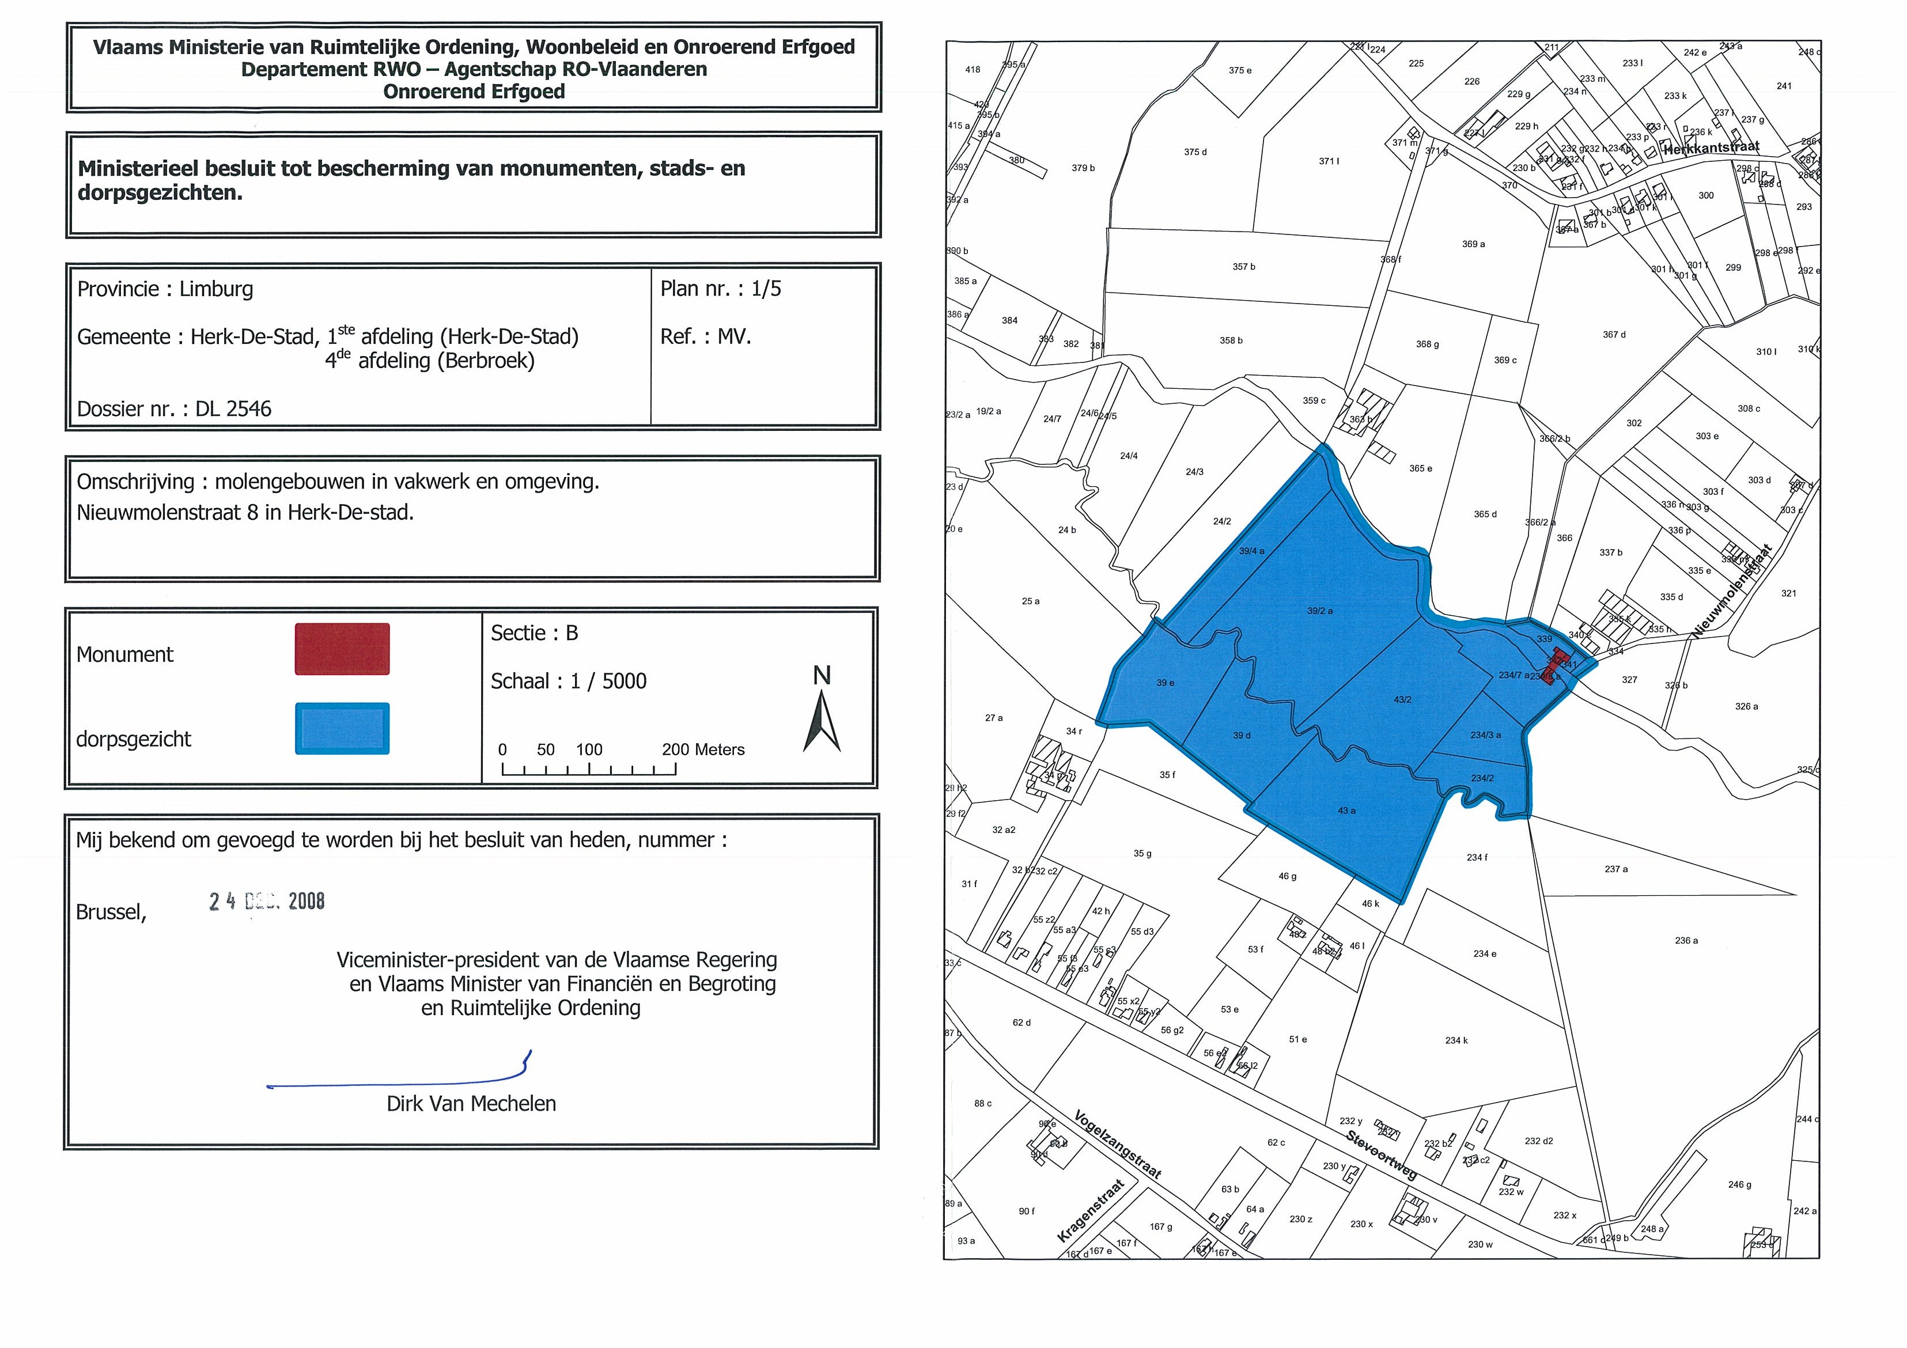Click the stamped date 24 DEC. 2008
This screenshot has height=1348, width=1907.
(267, 901)
